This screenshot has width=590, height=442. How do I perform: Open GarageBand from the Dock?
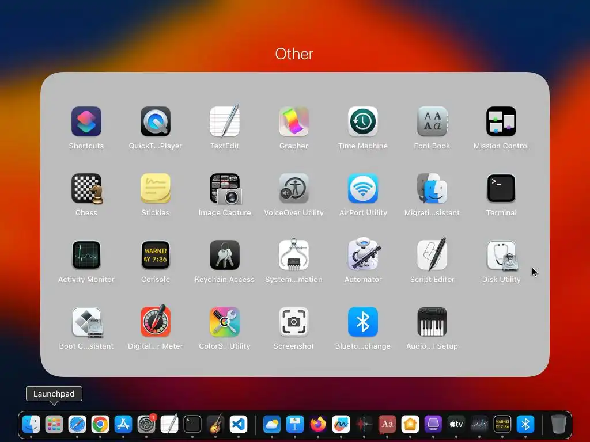215,425
